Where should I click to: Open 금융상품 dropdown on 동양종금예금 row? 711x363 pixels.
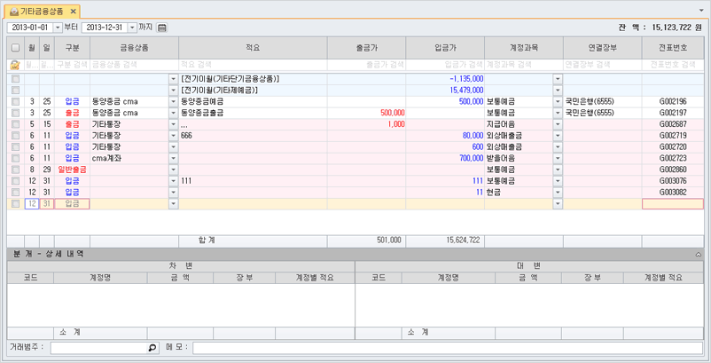point(173,102)
